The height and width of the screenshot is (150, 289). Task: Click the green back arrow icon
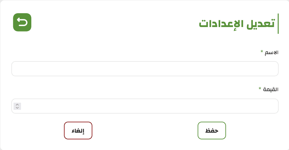(22, 22)
